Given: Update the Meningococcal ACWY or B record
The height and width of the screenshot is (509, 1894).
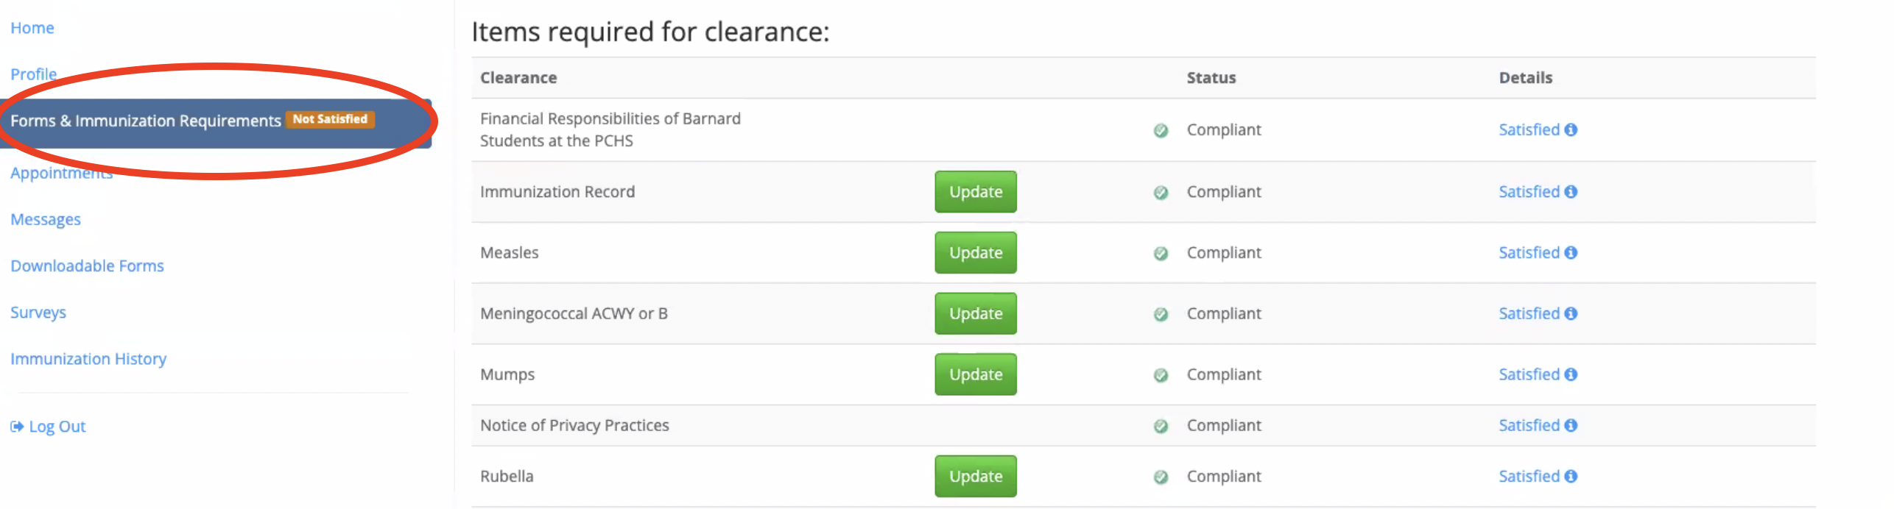Looking at the screenshot, I should click(x=975, y=314).
